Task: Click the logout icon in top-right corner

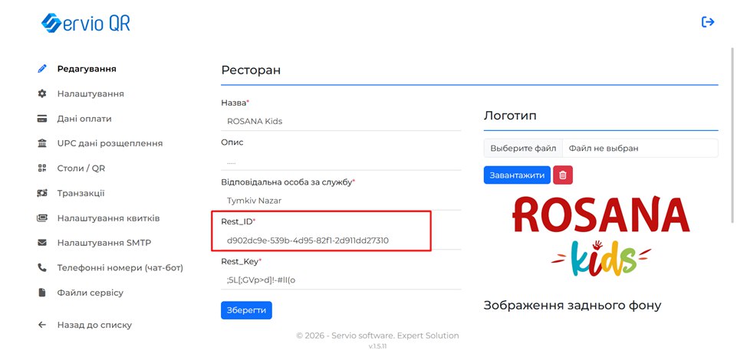Action: 708,22
